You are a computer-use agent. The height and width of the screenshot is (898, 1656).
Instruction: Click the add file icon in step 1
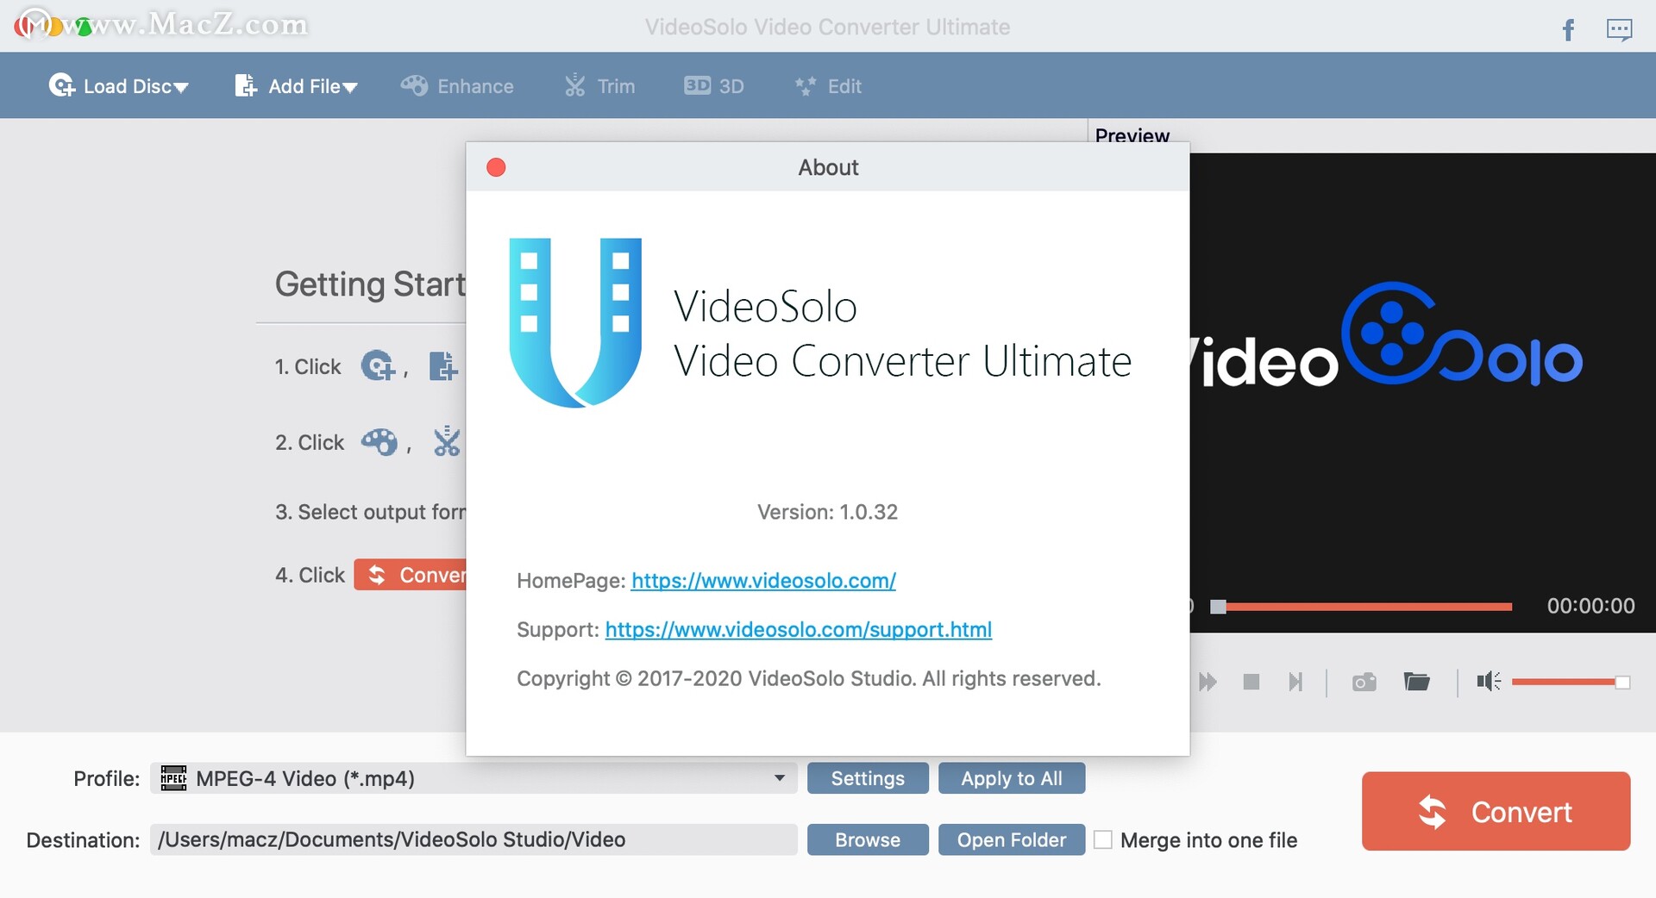tap(443, 366)
